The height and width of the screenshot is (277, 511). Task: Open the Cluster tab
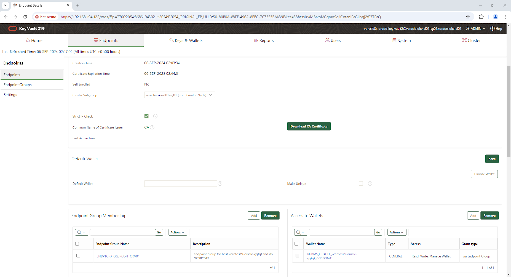(x=471, y=40)
